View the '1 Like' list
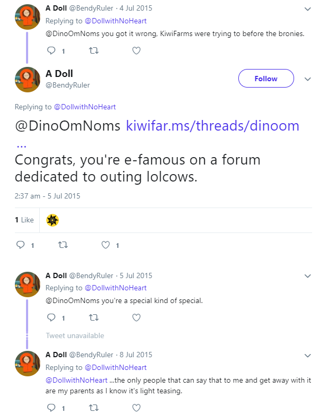 pyautogui.click(x=24, y=220)
